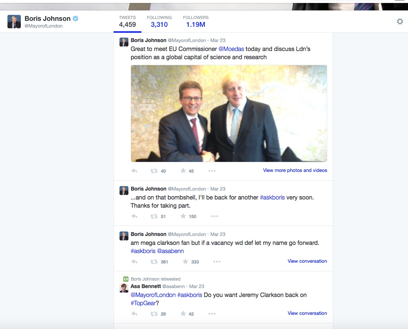Click the retweet count 361

[164, 262]
